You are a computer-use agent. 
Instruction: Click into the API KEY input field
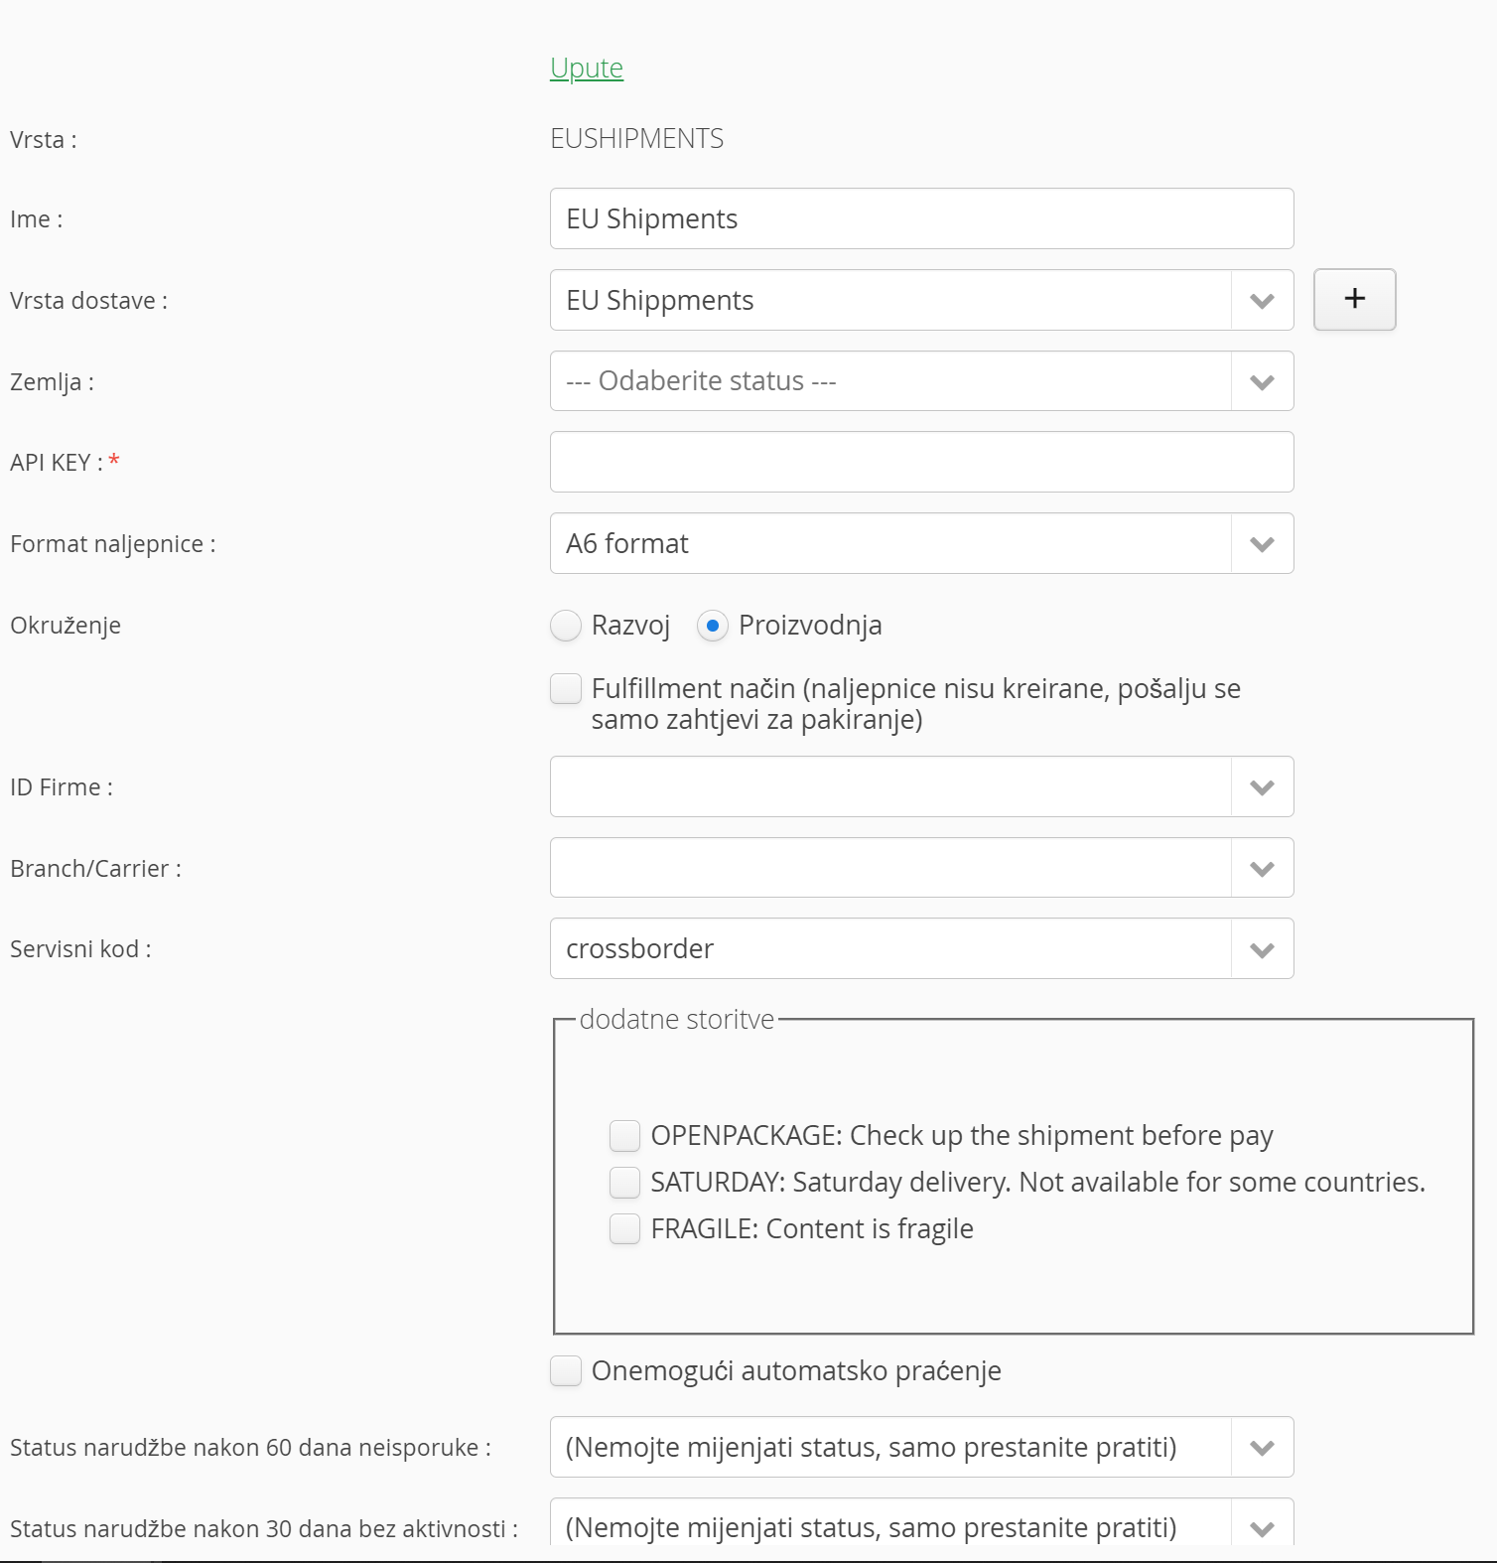point(921,462)
